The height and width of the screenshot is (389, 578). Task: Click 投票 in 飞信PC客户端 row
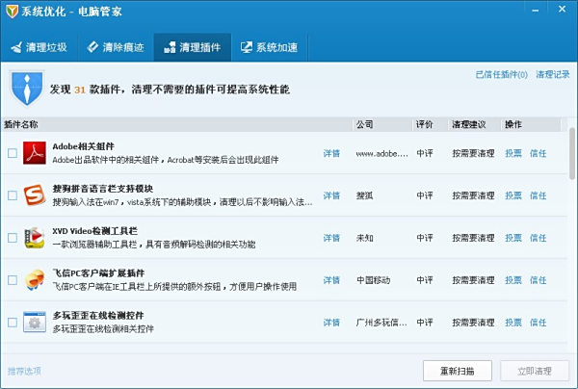tap(513, 280)
